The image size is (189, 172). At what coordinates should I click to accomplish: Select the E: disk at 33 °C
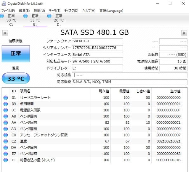pos(35,20)
